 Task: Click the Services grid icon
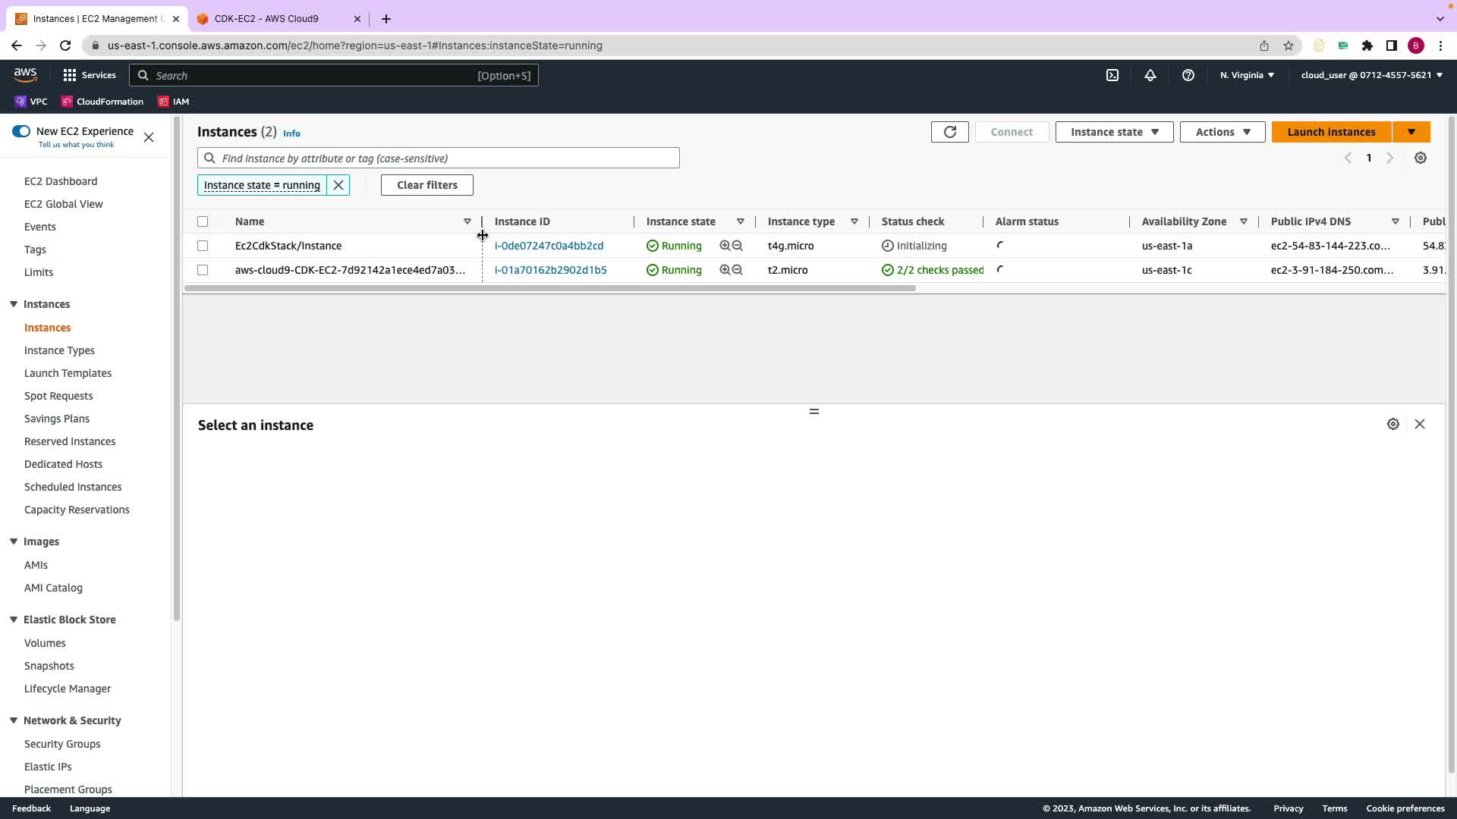pyautogui.click(x=70, y=75)
